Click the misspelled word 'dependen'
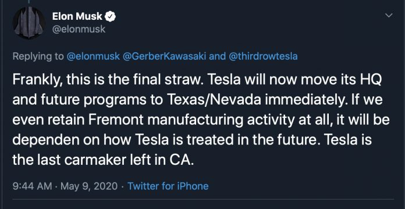This screenshot has width=405, height=209. [46, 140]
